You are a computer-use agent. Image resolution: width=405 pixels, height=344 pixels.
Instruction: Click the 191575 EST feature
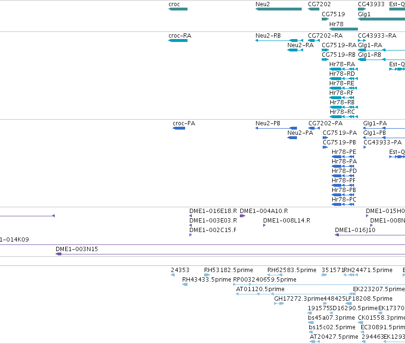[x=309, y=313]
